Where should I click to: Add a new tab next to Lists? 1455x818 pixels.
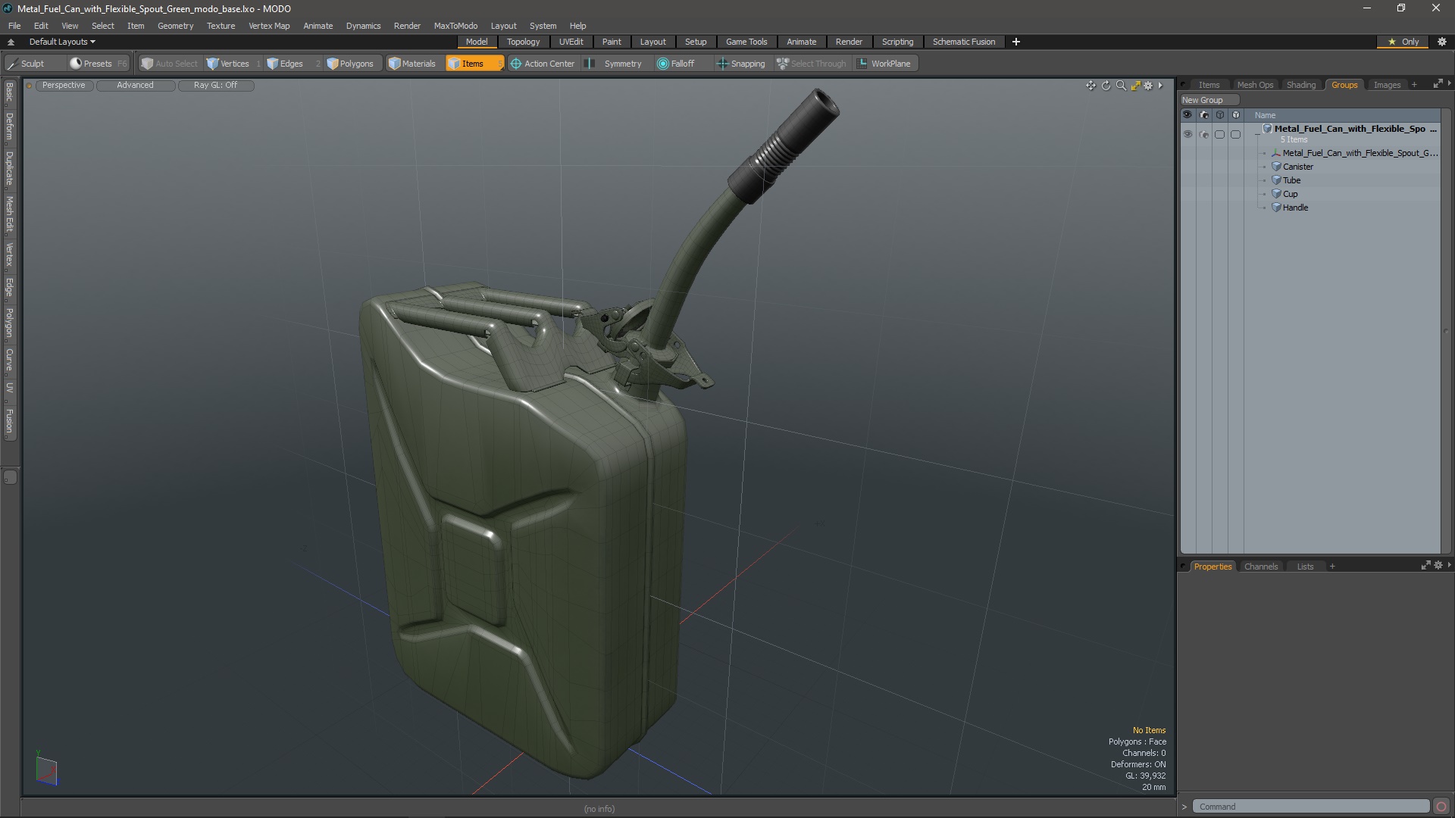tap(1332, 567)
